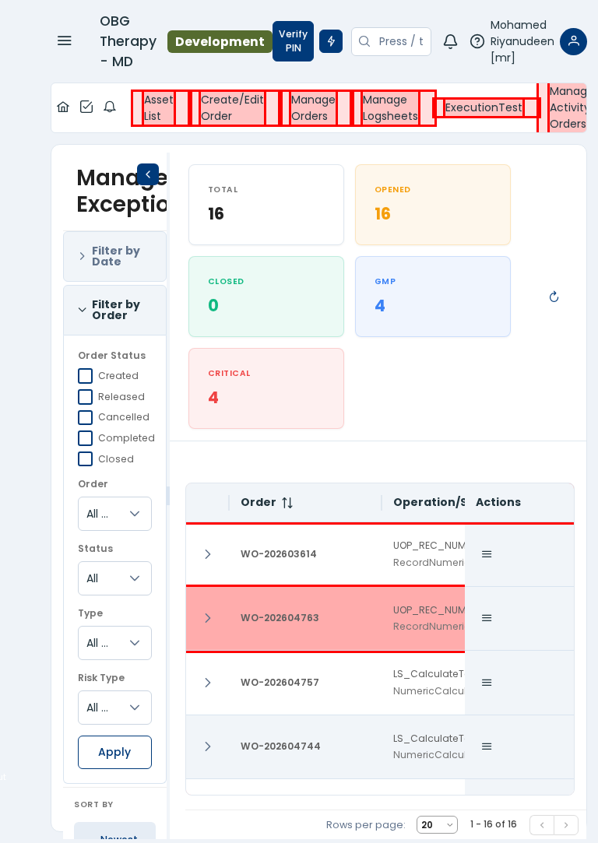This screenshot has height=843, width=598.
Task: Collapse the filter sidebar panel
Action: click(x=148, y=174)
